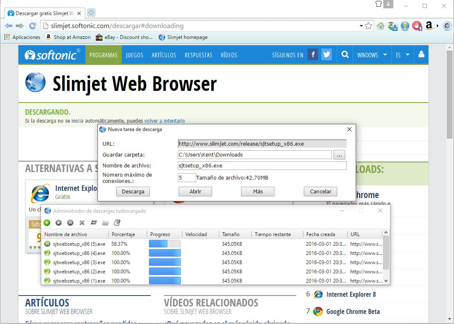454x324 pixels.
Task: Open the WINDOWS platform dropdown
Action: (x=372, y=55)
